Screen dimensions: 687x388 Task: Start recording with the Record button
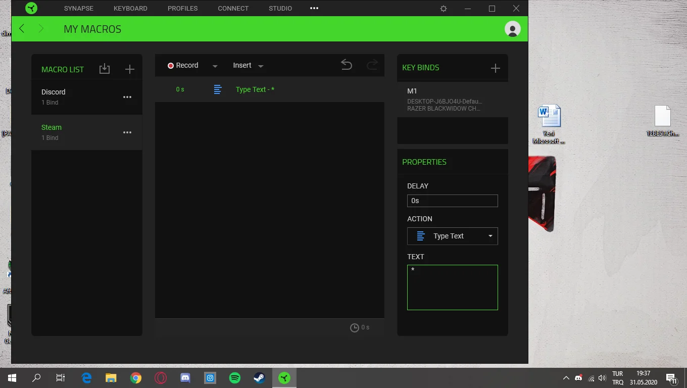[x=183, y=65]
